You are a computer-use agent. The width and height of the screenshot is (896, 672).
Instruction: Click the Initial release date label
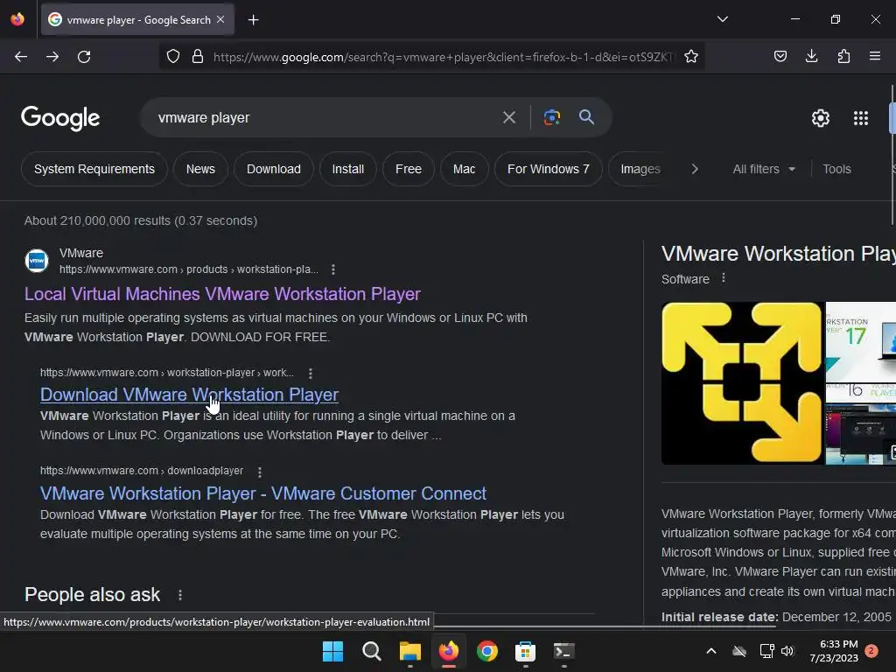pos(720,617)
